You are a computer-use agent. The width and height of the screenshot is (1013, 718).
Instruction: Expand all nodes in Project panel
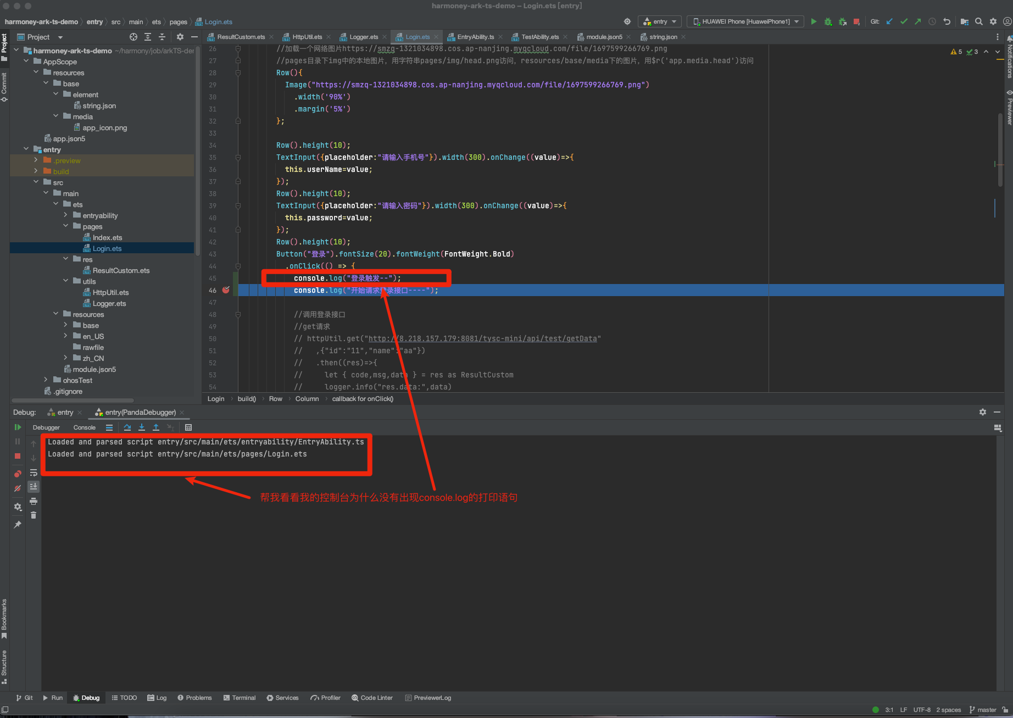coord(148,37)
